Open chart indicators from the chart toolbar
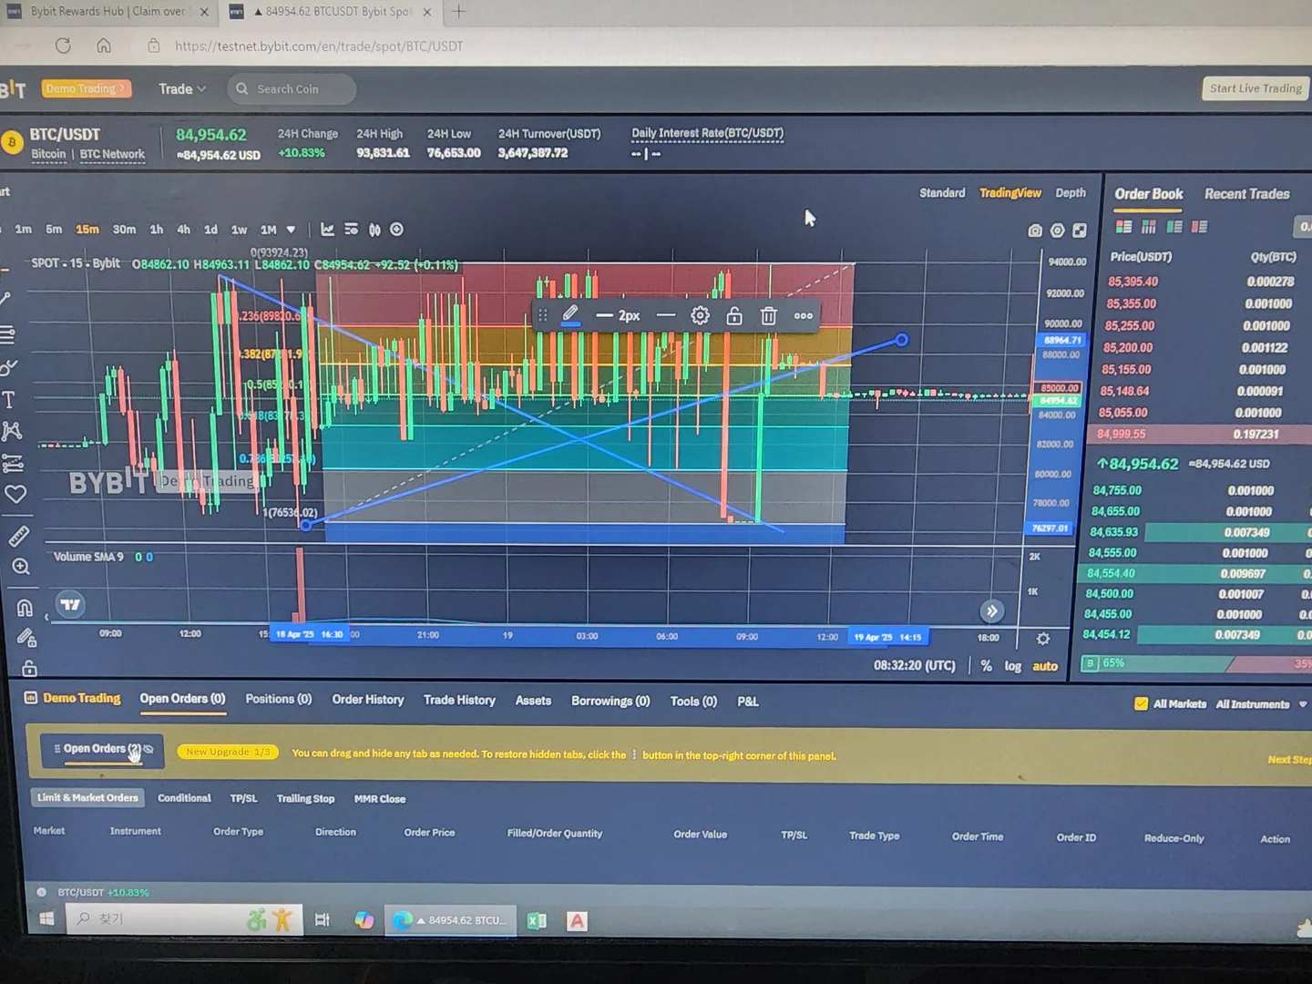 click(327, 230)
